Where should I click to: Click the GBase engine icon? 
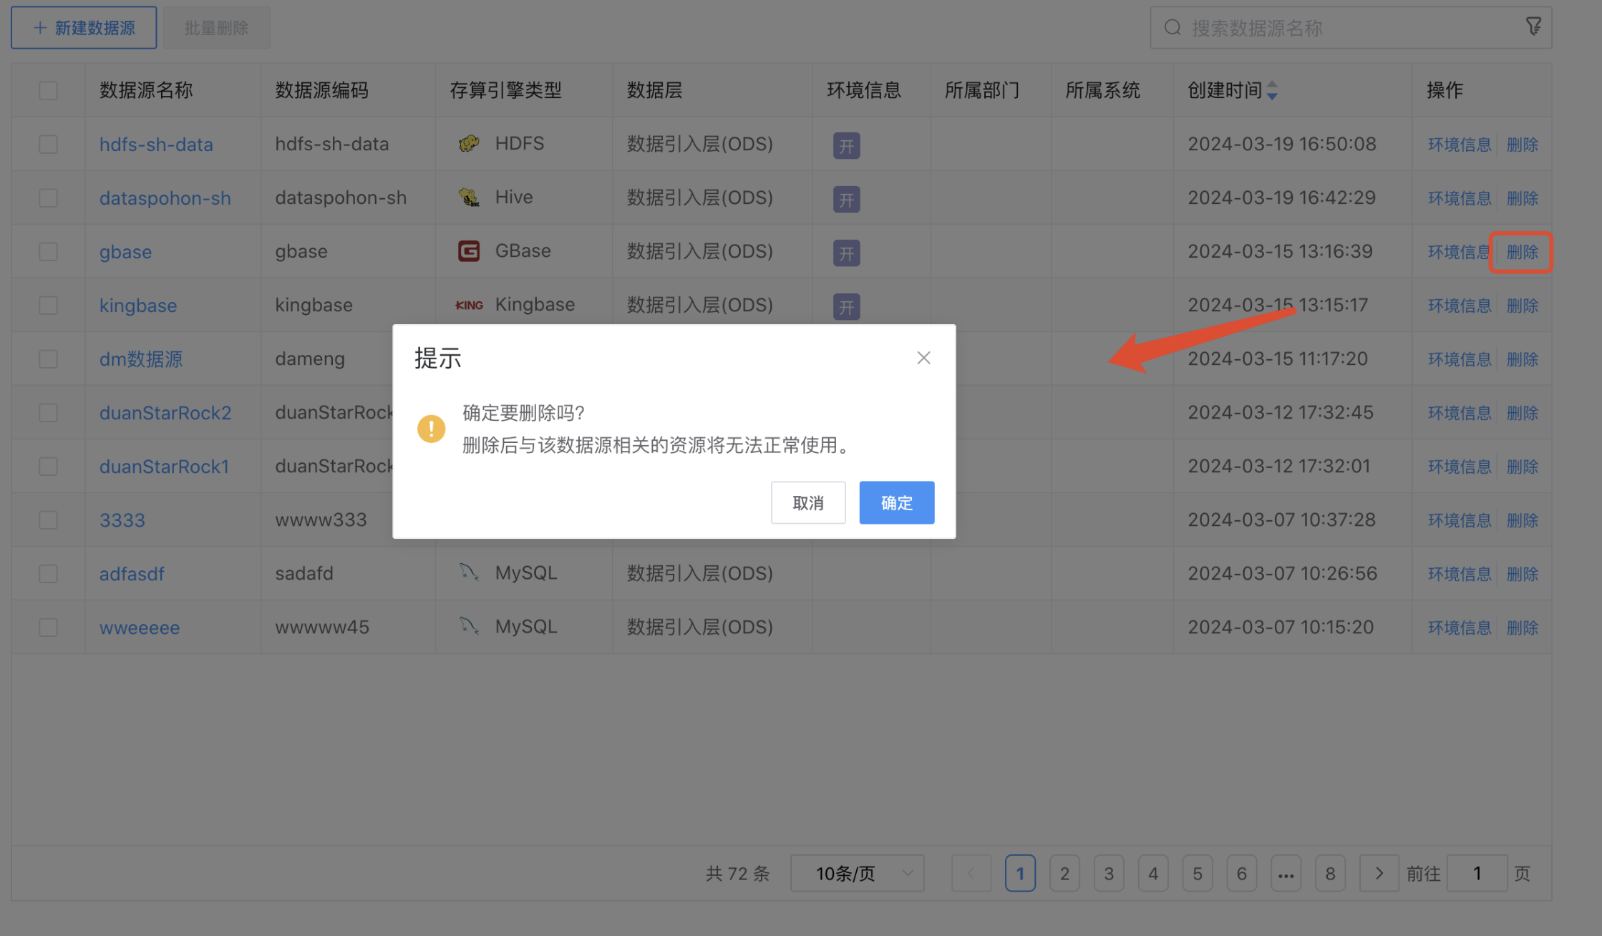[x=469, y=250]
